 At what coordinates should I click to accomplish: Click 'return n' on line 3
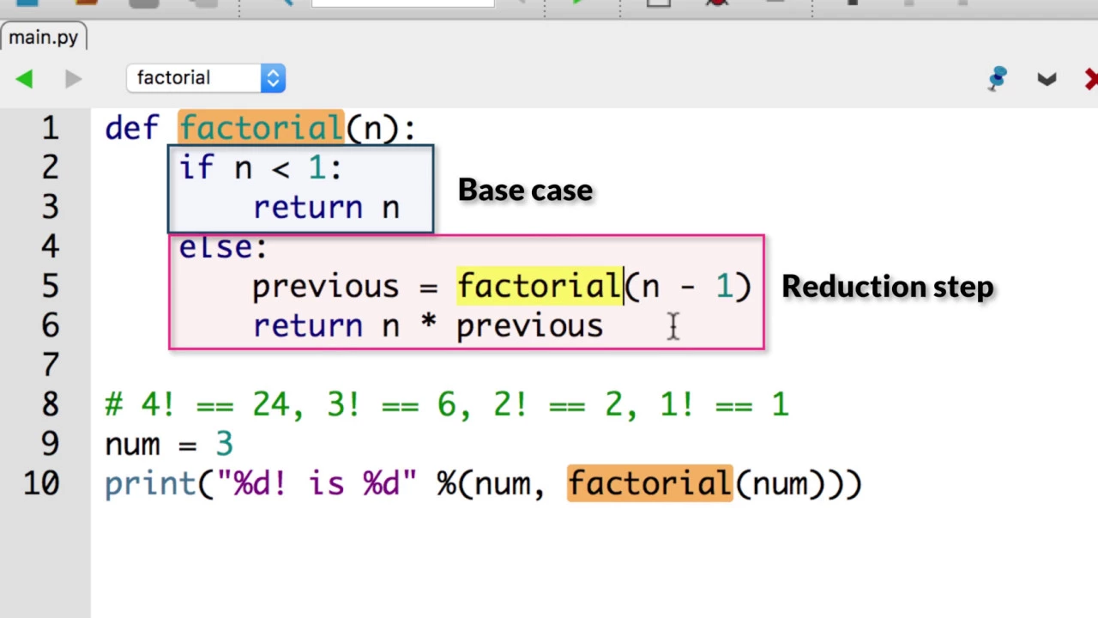[x=326, y=208]
